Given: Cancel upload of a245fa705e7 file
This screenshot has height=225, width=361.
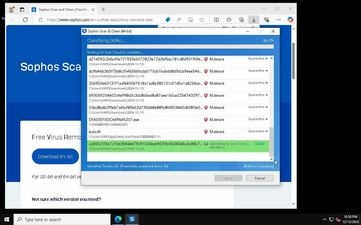Looking at the screenshot, I should click(x=260, y=143).
